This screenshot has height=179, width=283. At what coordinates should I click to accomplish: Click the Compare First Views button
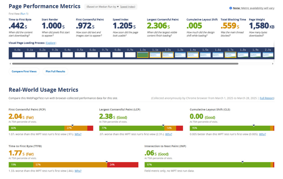tap(24, 72)
